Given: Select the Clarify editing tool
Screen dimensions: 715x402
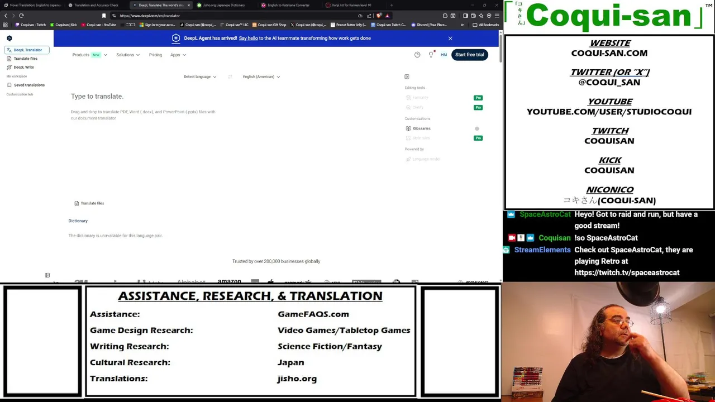Looking at the screenshot, I should coord(415,107).
